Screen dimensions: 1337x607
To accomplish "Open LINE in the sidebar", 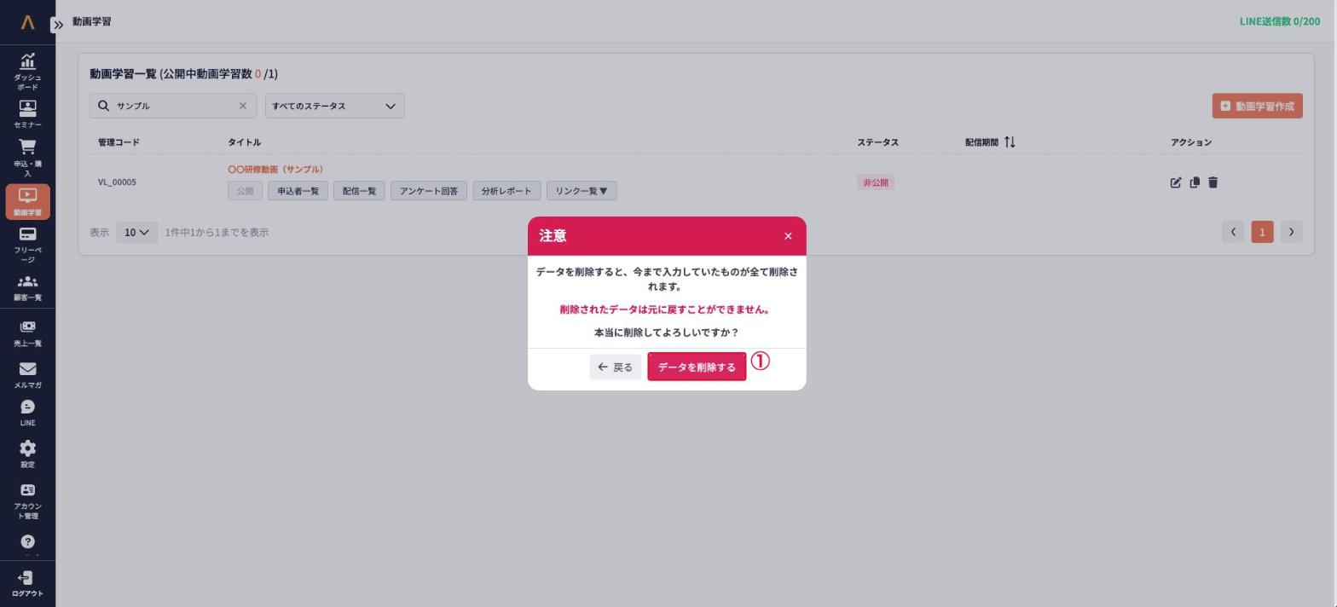I will pos(27,413).
